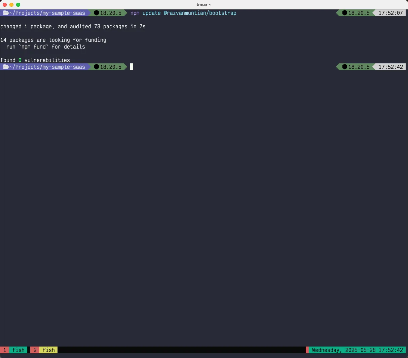Image resolution: width=408 pixels, height=358 pixels.
Task: Click the green 0 vulnerabilities count
Action: (20, 60)
